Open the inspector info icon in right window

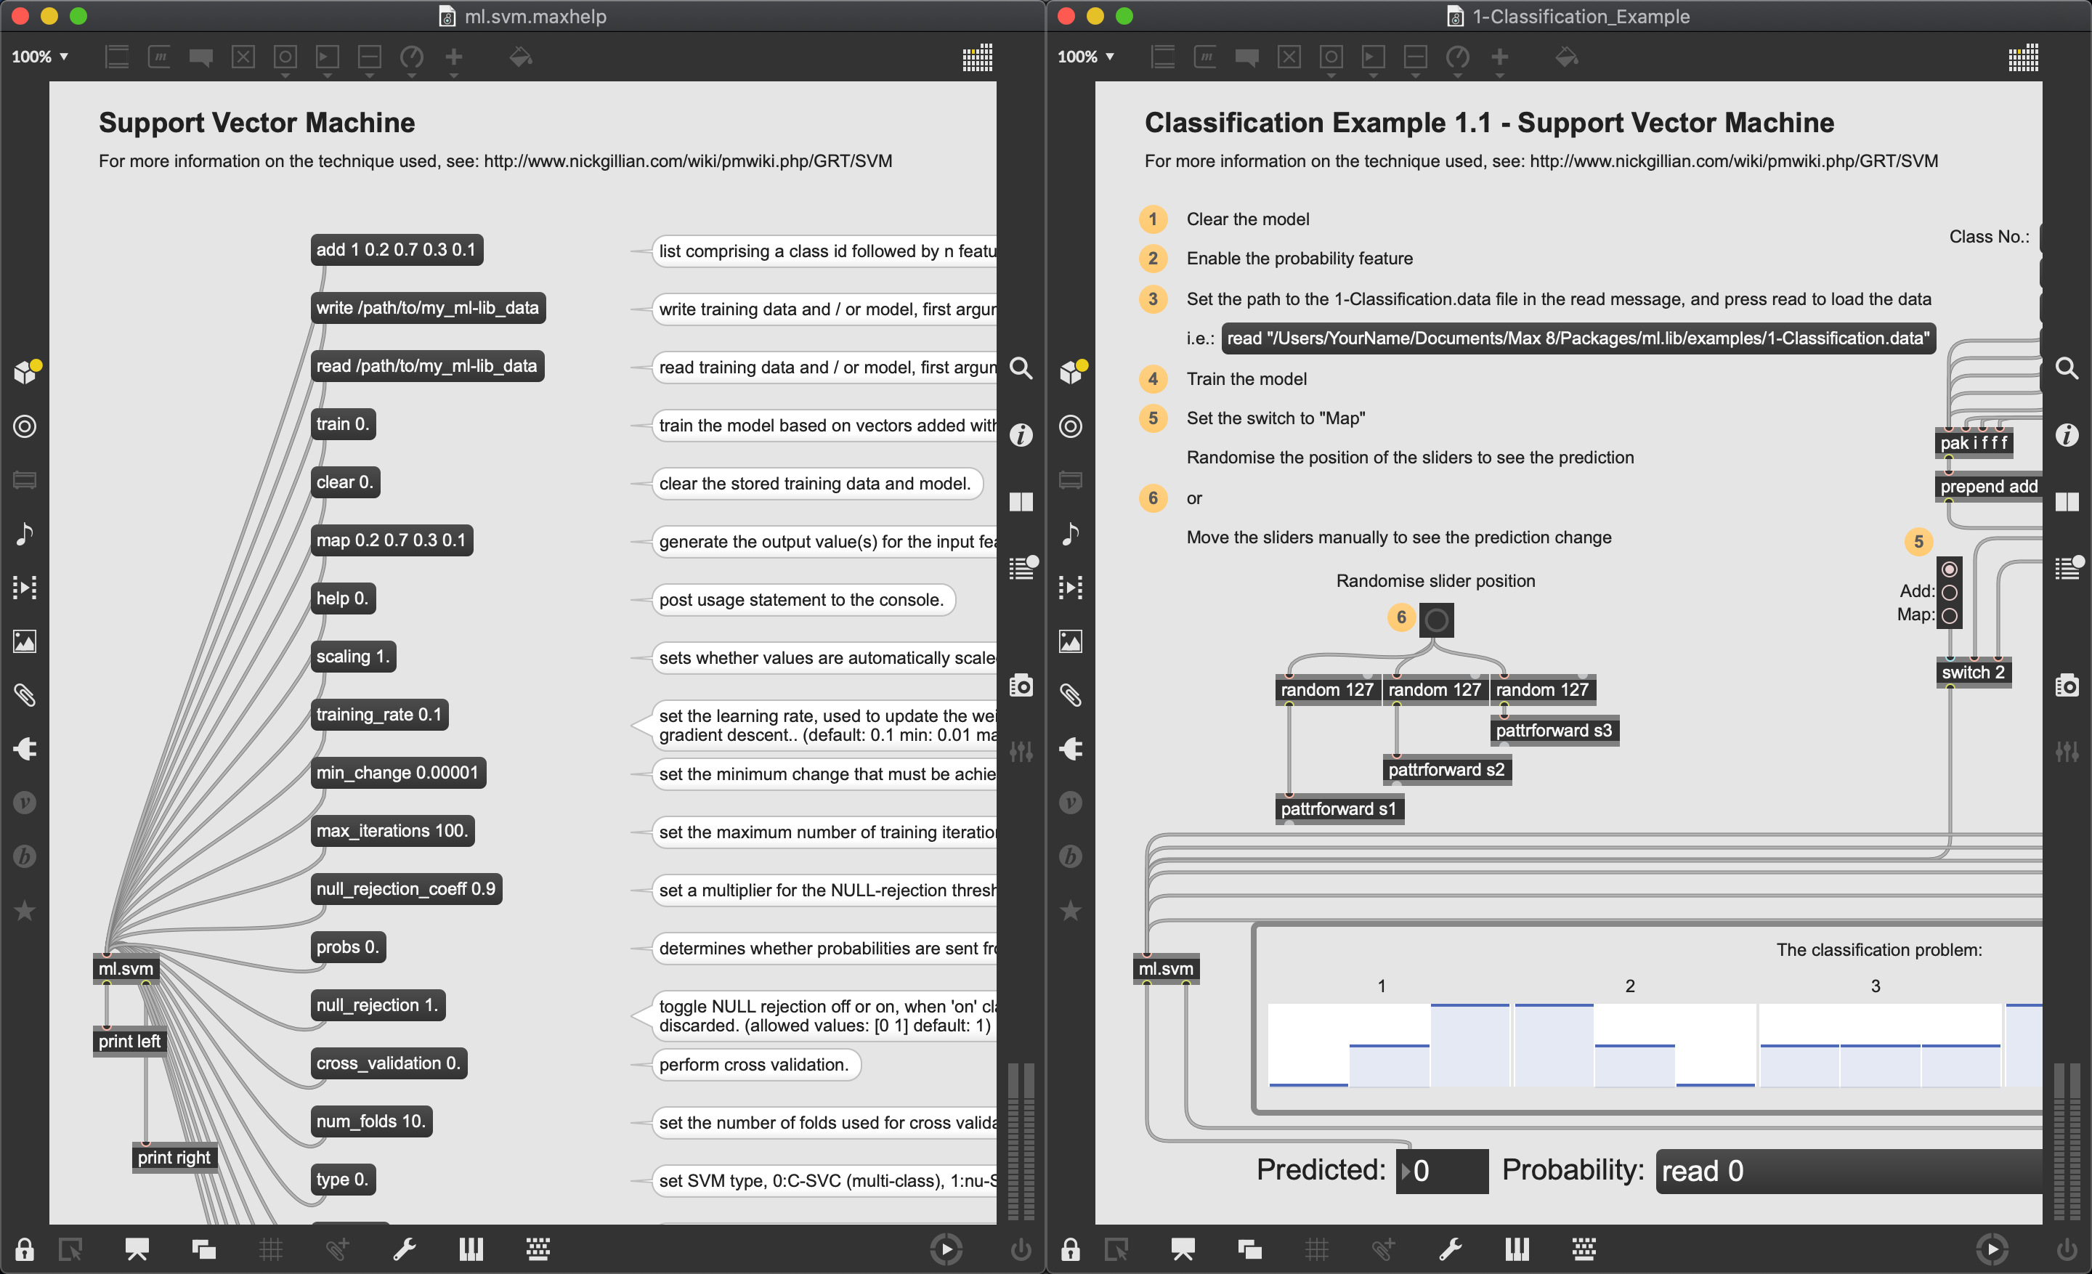2067,435
